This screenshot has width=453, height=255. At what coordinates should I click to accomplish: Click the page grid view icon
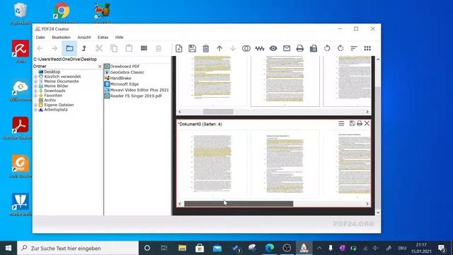pos(367,48)
